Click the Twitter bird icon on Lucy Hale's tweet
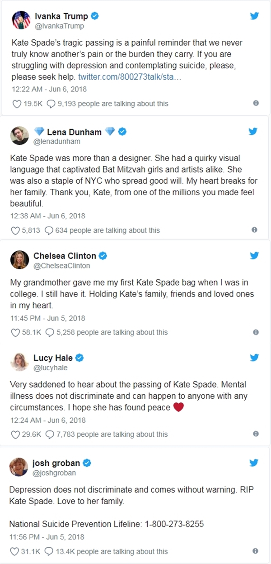 point(254,358)
